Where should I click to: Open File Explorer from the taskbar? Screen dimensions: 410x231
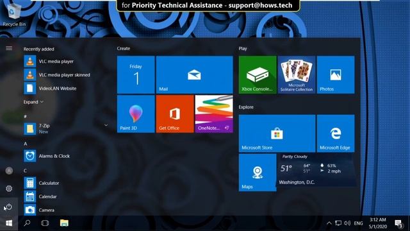point(64,223)
